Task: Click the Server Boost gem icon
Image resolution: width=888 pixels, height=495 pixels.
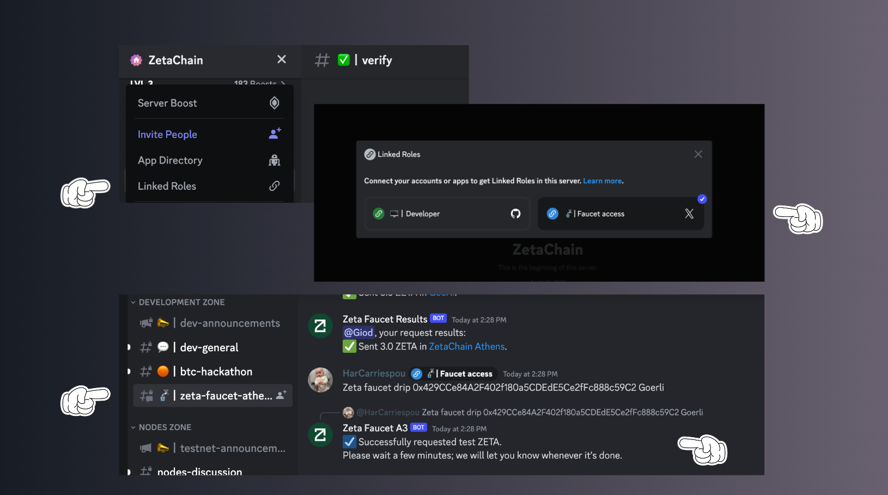Action: (x=275, y=103)
